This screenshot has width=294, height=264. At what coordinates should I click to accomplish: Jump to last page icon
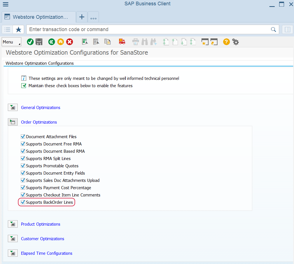tap(193, 42)
